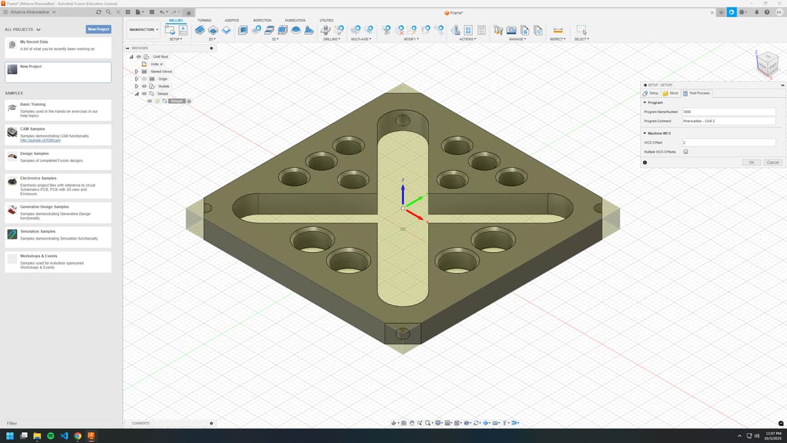Toggle visibility eye of Models node
Image resolution: width=787 pixels, height=443 pixels.
pyautogui.click(x=144, y=86)
